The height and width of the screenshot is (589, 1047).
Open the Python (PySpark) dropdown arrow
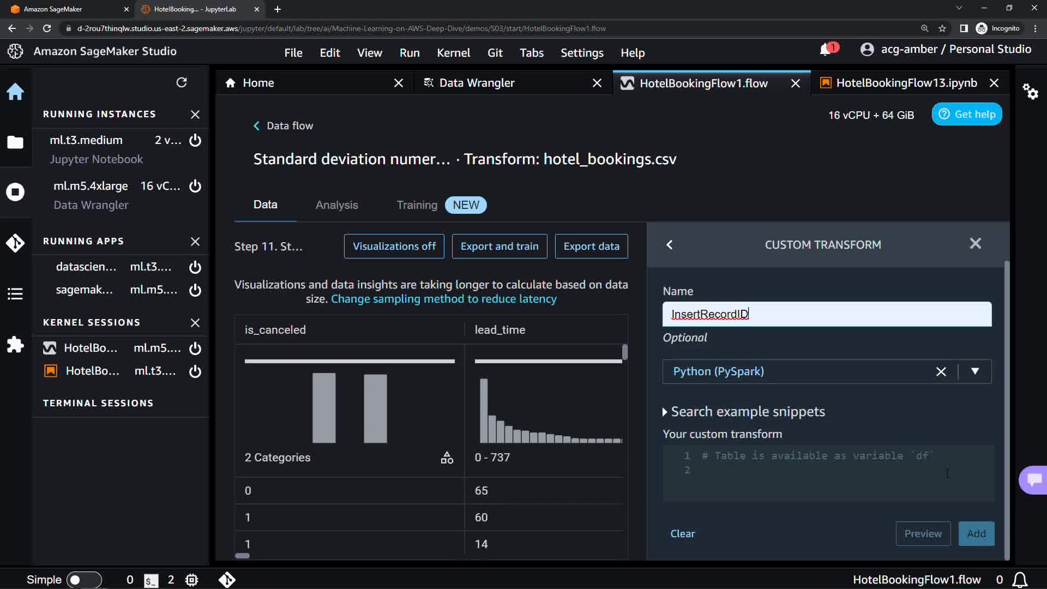click(x=975, y=371)
